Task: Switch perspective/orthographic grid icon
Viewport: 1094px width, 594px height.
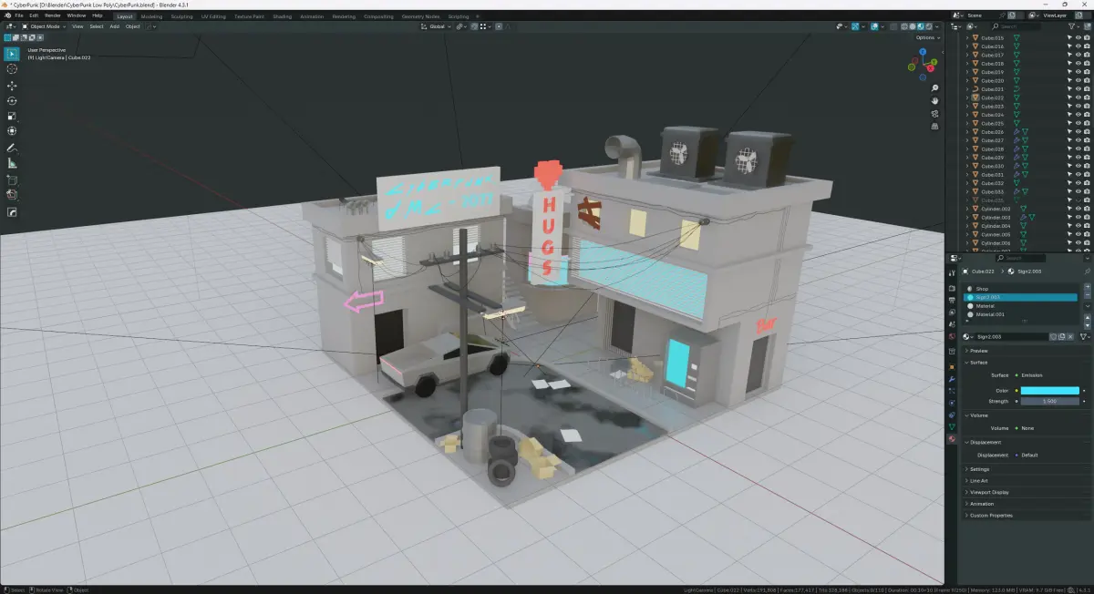Action: (x=935, y=127)
